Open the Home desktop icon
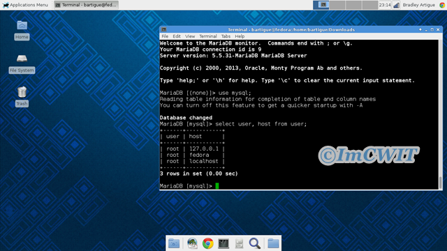The height and width of the screenshot is (251, 447). coord(22,30)
